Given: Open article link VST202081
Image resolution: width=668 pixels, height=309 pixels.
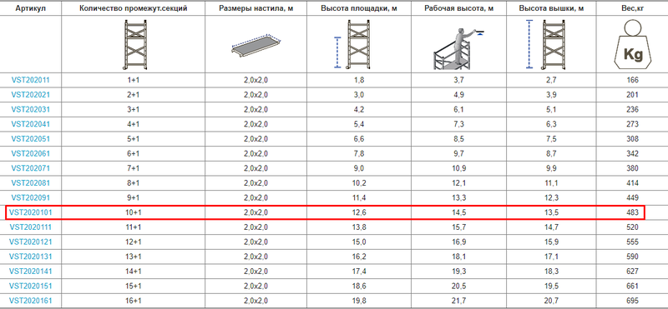Looking at the screenshot, I should click(x=31, y=183).
